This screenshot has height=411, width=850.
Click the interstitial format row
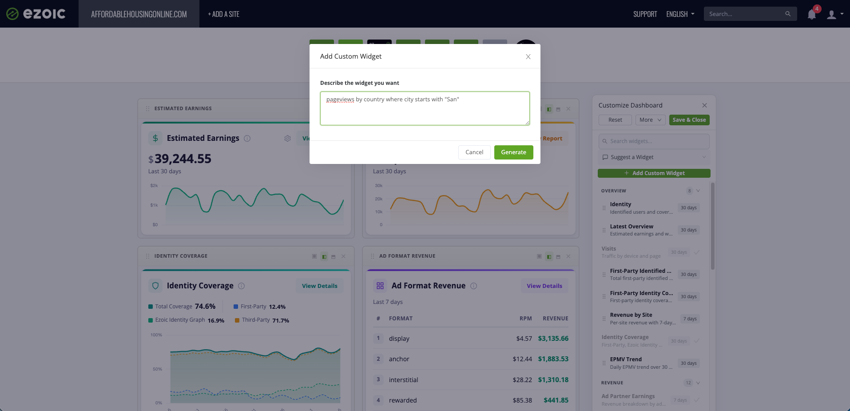click(x=471, y=380)
